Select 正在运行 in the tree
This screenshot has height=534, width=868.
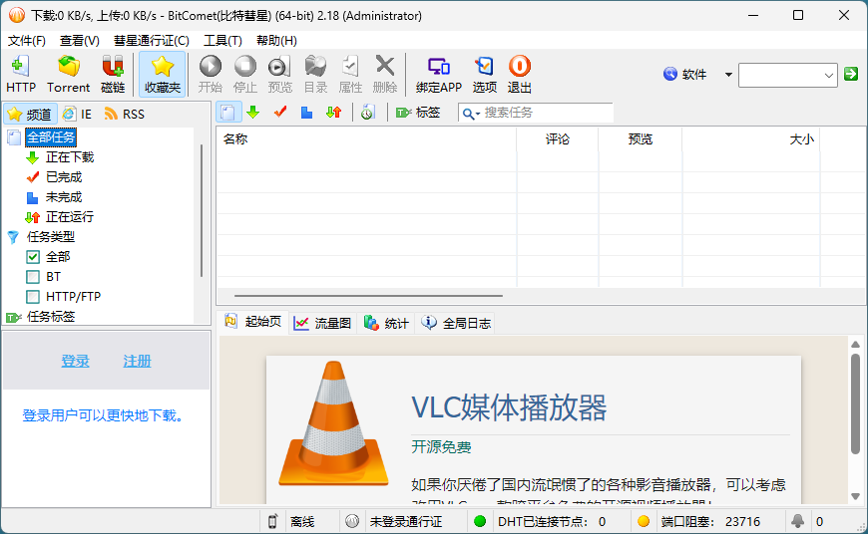click(x=70, y=217)
